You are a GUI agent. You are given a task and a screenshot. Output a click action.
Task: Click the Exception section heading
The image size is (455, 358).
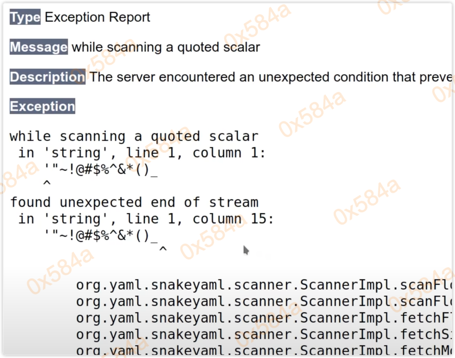(x=42, y=106)
